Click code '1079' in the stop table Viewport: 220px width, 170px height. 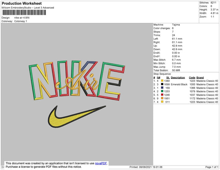pyautogui.click(x=192, y=91)
